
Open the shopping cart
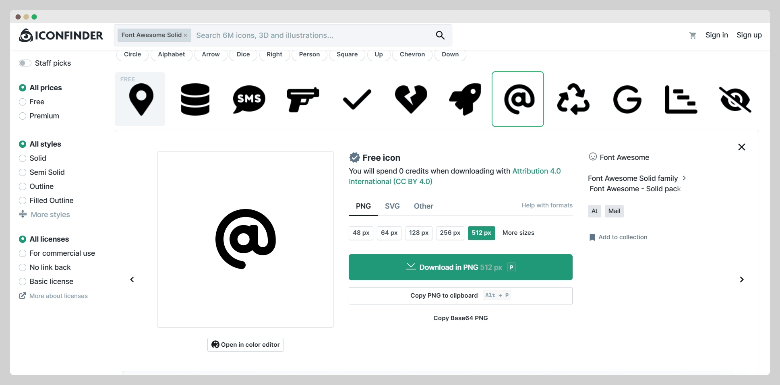tap(693, 35)
